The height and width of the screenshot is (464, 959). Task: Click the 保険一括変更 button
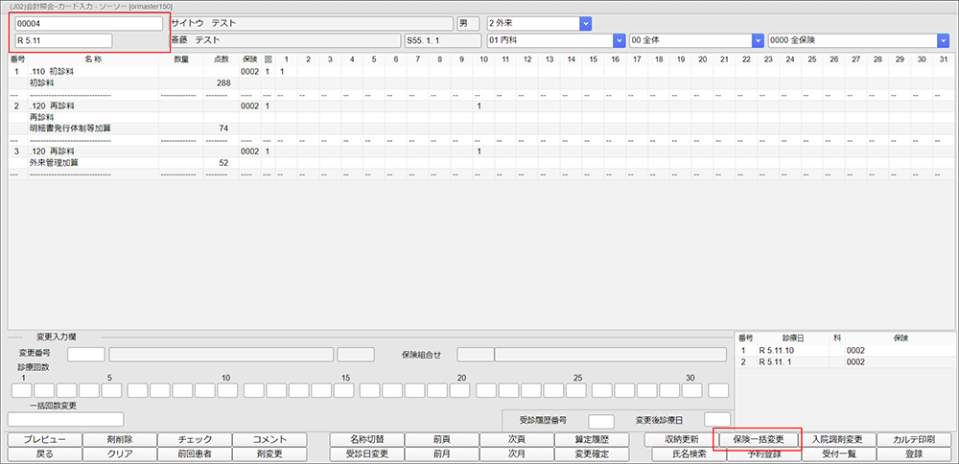click(x=759, y=439)
